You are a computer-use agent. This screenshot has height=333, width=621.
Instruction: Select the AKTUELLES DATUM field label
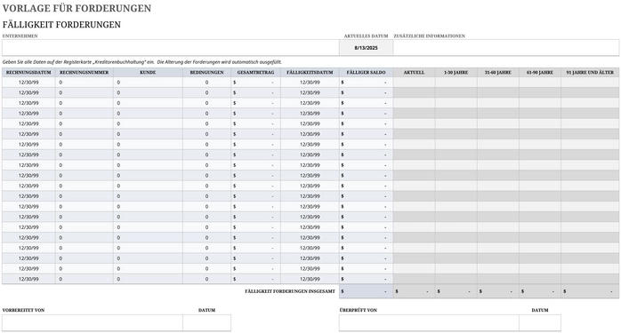pos(366,36)
